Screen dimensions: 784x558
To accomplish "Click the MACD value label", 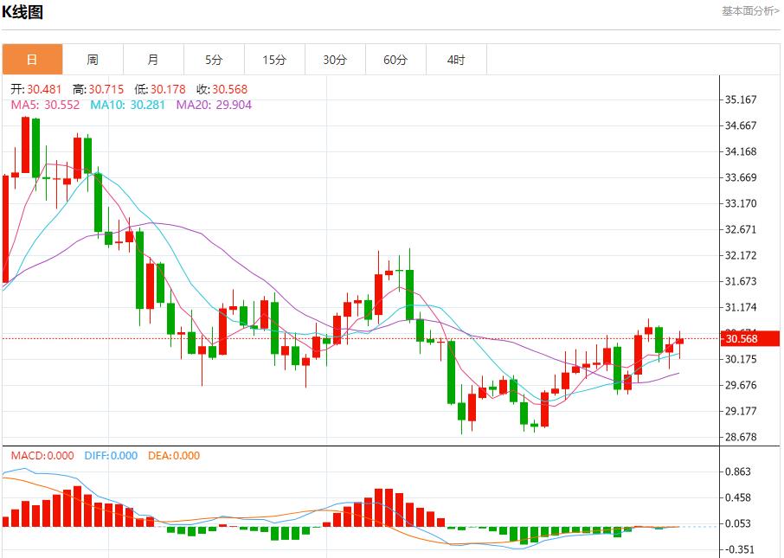I will pos(42,456).
